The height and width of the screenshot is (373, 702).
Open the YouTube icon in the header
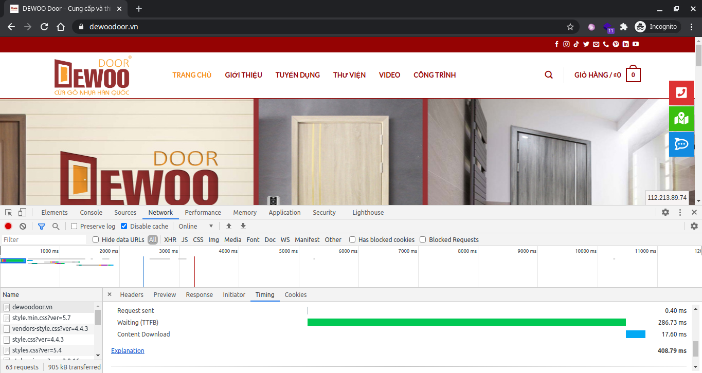pos(636,44)
